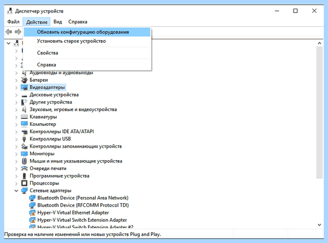Click the Батареи battery icon

pyautogui.click(x=24, y=80)
